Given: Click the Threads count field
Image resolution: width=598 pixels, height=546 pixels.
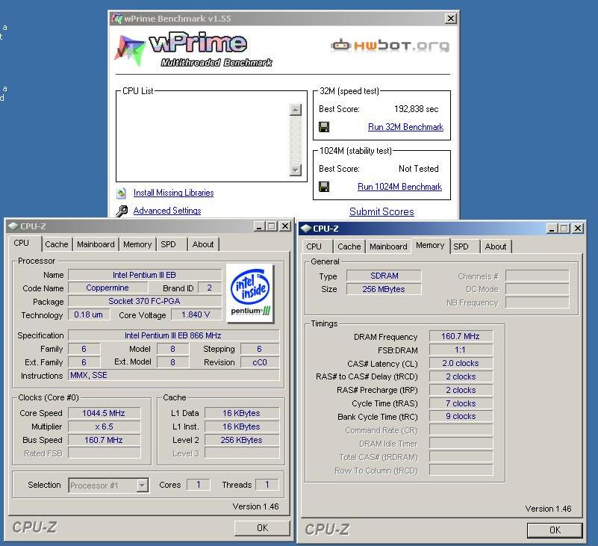Looking at the screenshot, I should point(267,485).
